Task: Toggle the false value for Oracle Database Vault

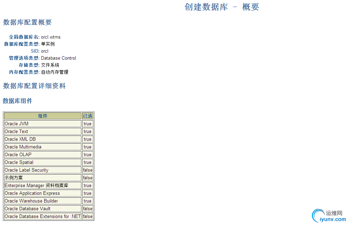Action: coord(87,209)
